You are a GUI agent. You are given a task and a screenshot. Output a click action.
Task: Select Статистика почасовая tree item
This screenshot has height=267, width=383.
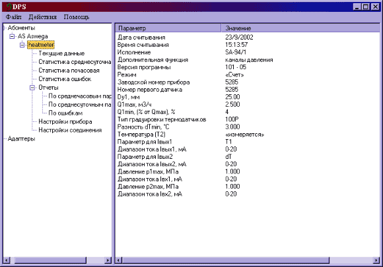[x=69, y=71]
